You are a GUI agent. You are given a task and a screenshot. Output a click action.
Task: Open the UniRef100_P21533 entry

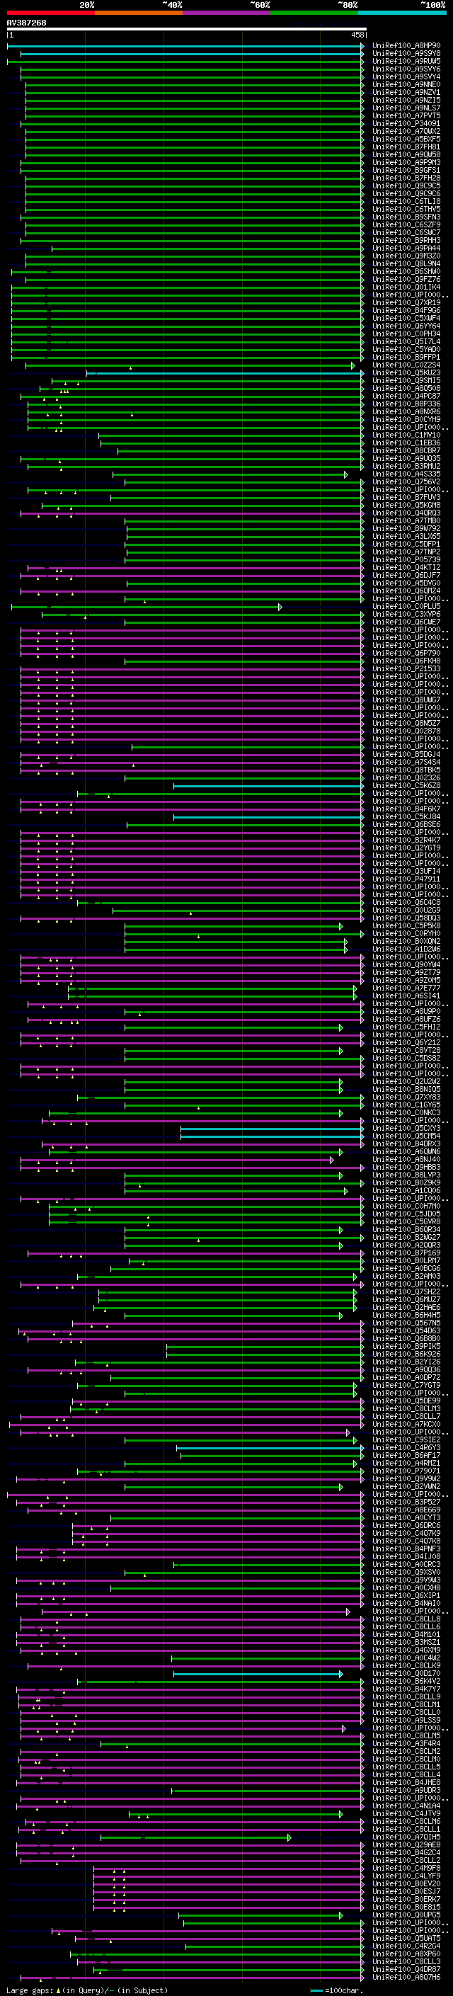[x=406, y=668]
